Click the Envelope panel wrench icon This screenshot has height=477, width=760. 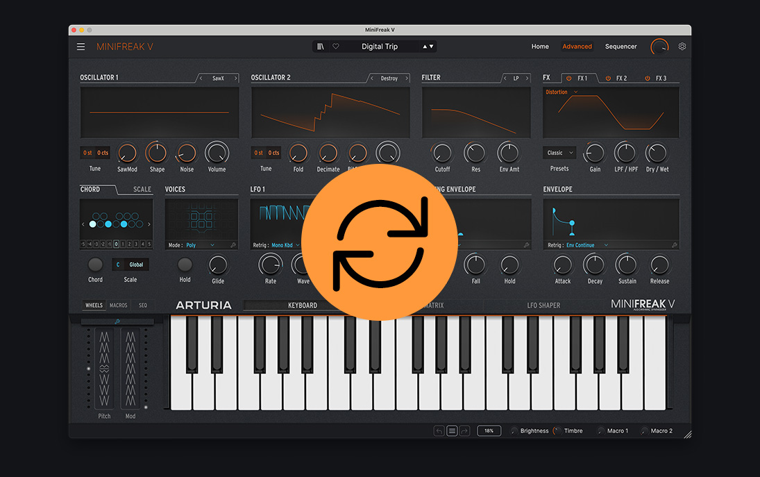673,245
